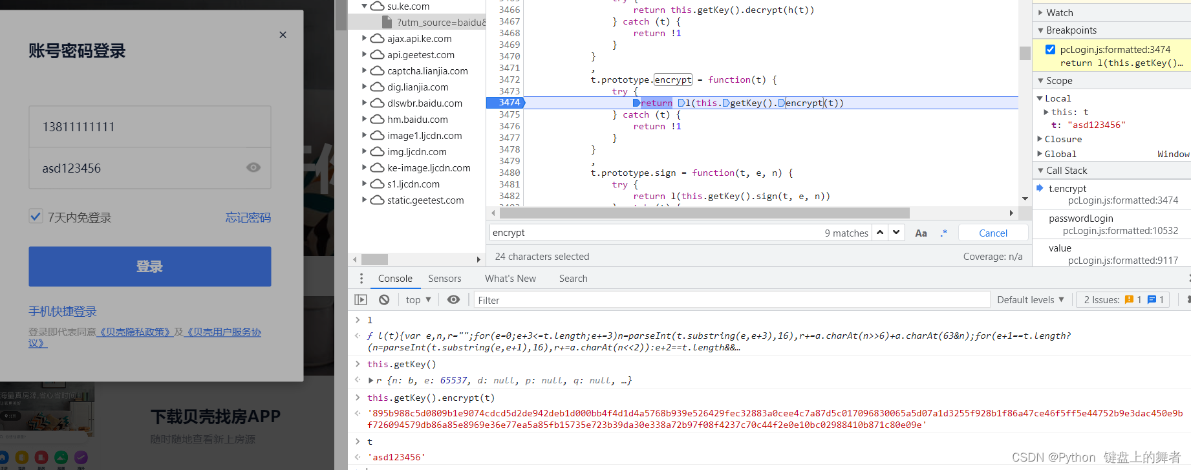
Task: Expand the Closure scope
Action: [x=1040, y=139]
